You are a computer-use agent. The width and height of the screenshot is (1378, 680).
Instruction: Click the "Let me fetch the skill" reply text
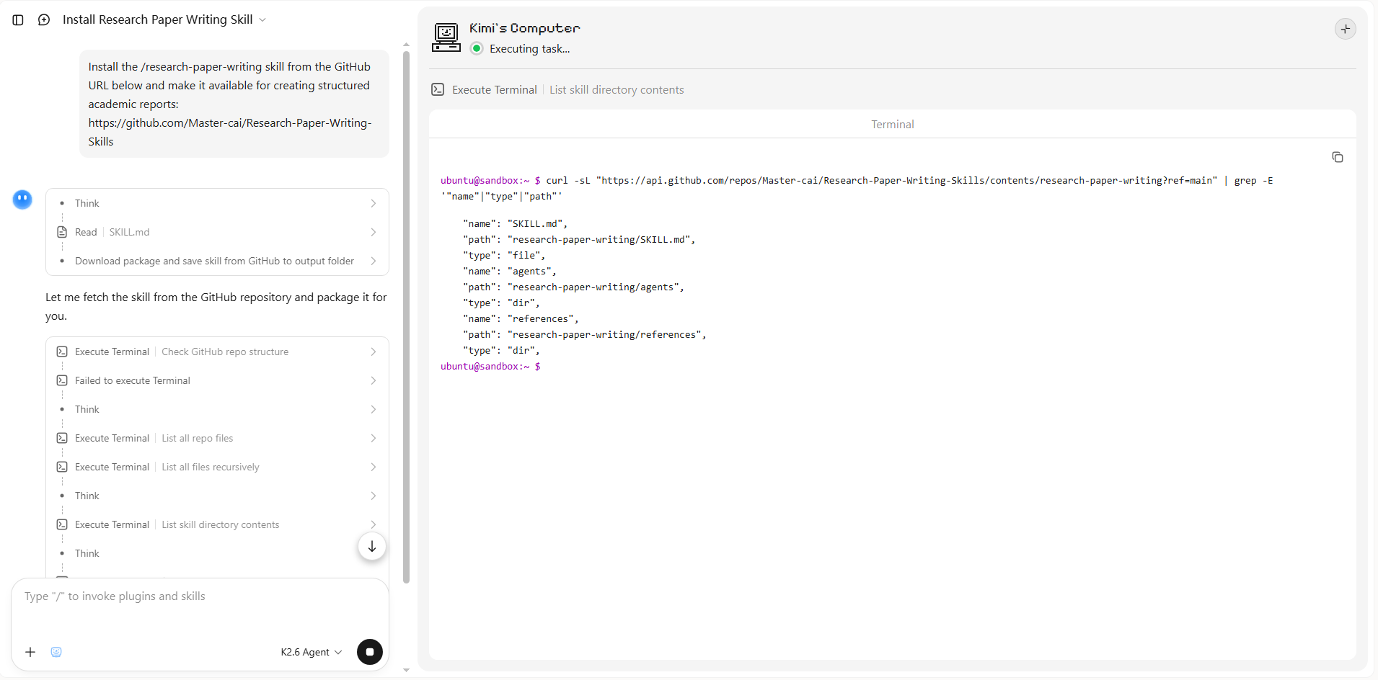pos(216,306)
